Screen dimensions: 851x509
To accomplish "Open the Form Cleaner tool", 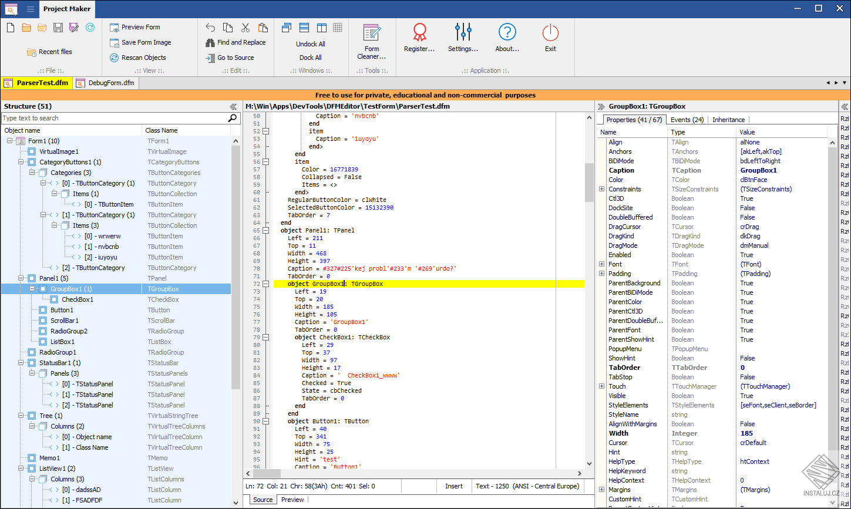I will [x=372, y=42].
